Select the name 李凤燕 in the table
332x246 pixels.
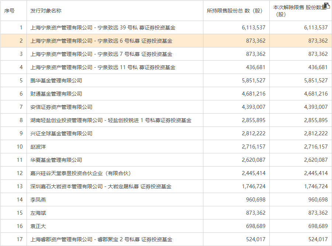click(x=38, y=200)
